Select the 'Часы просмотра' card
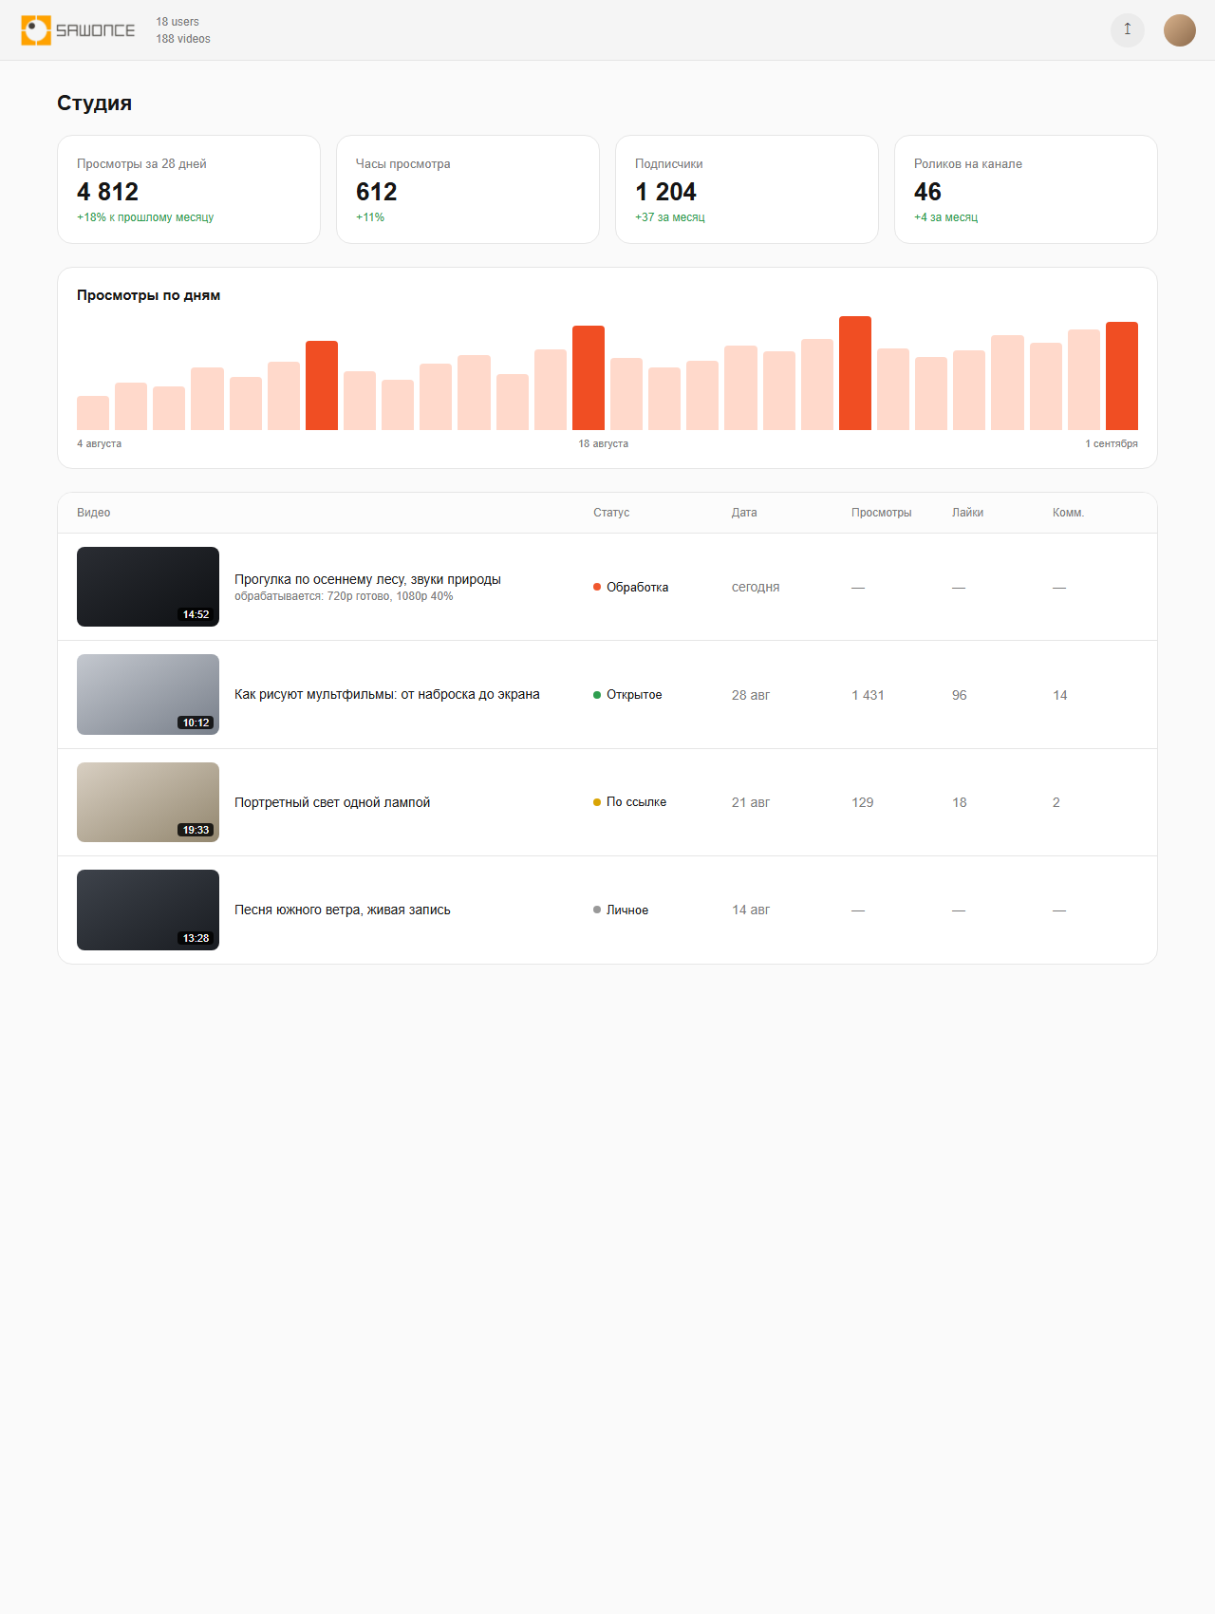 (468, 190)
